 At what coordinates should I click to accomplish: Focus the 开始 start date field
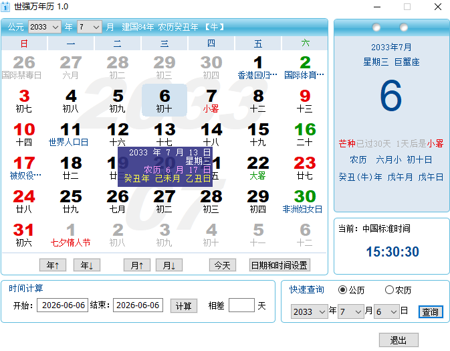pos(63,305)
